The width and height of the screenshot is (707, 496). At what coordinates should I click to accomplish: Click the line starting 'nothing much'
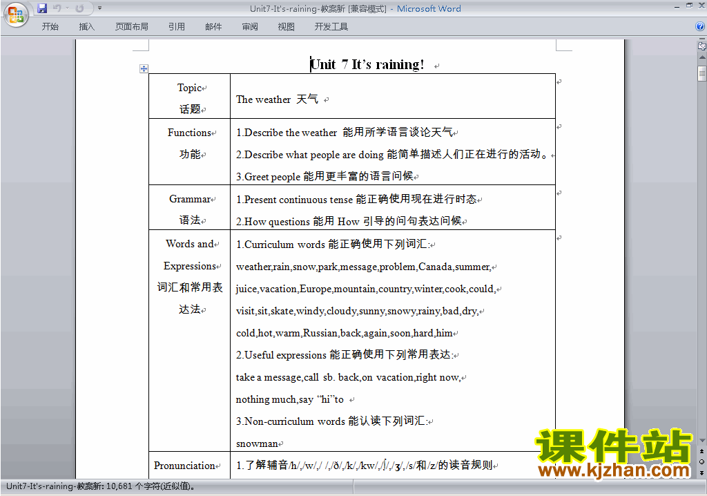(x=289, y=399)
